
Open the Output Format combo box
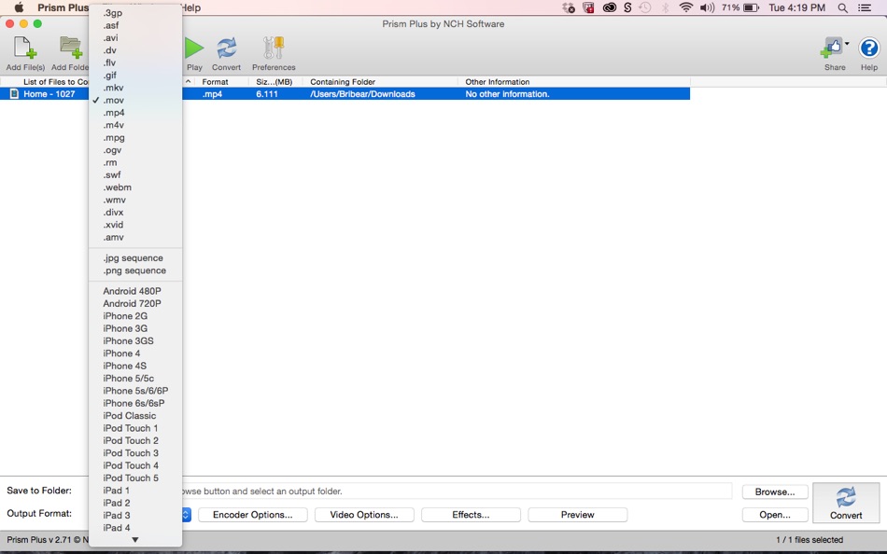(x=184, y=514)
